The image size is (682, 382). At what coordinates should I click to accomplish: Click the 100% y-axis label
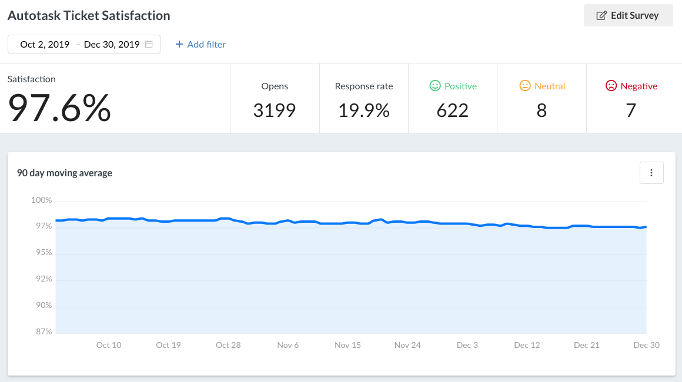pos(41,200)
